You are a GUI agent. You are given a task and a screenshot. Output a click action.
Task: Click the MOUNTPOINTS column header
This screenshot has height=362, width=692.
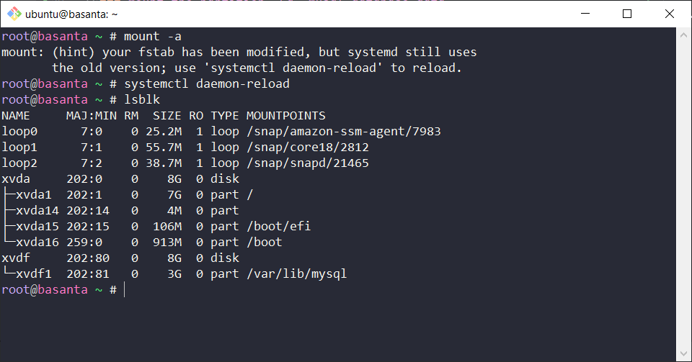(x=285, y=115)
